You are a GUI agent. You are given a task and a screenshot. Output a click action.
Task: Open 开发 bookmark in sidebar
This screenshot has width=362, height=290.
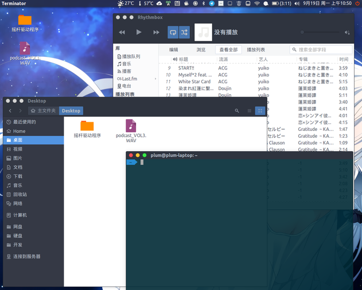click(33, 245)
